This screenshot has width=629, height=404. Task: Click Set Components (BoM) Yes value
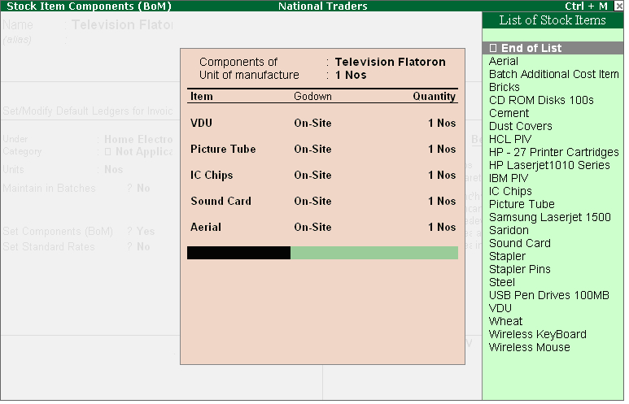tap(145, 231)
